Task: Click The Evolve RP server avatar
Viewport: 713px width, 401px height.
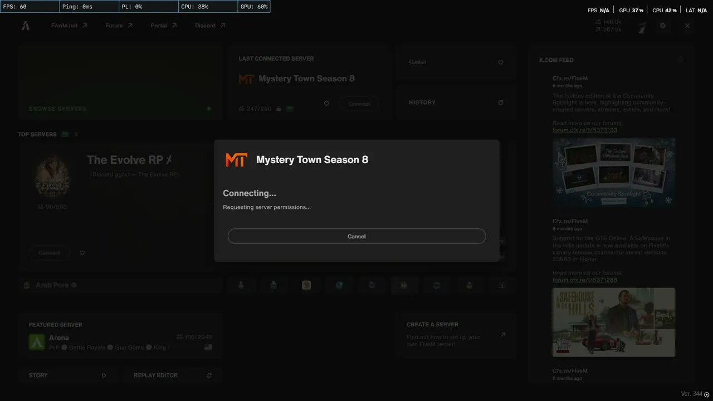Action: click(x=52, y=177)
